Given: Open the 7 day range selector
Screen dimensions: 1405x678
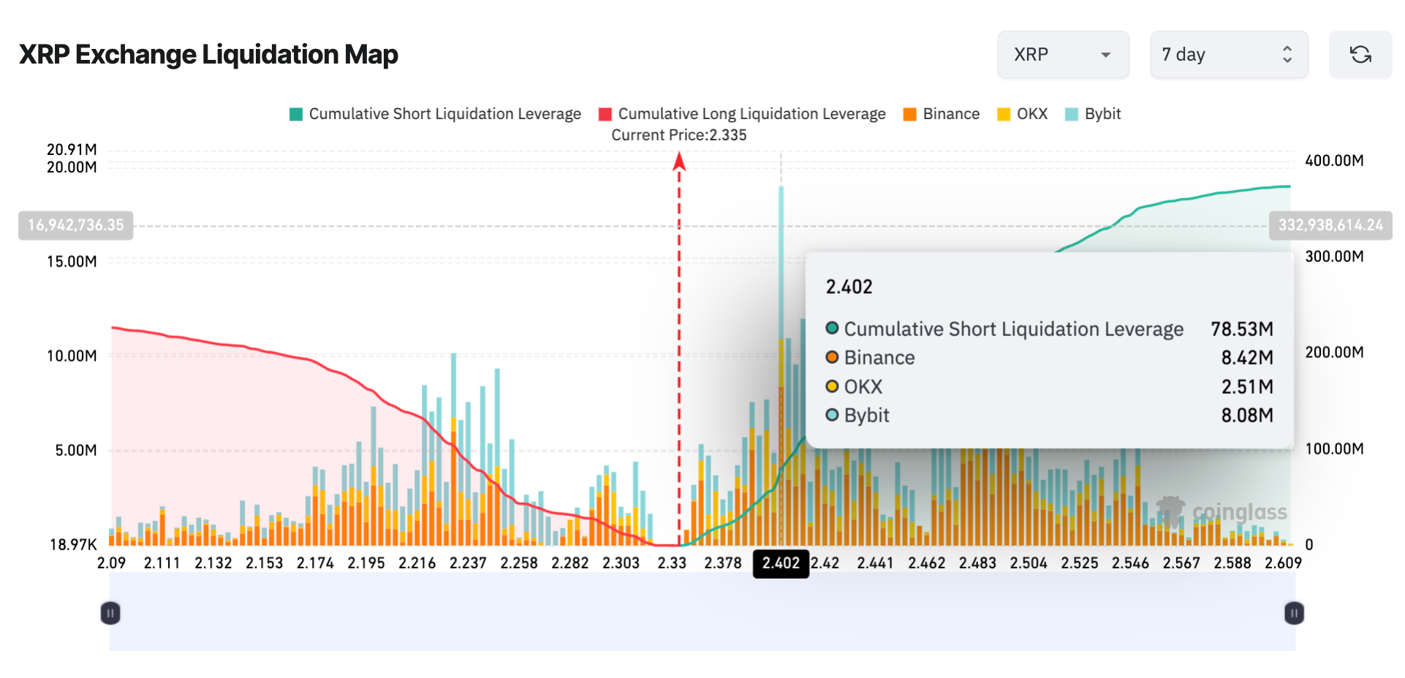Looking at the screenshot, I should tap(1228, 55).
